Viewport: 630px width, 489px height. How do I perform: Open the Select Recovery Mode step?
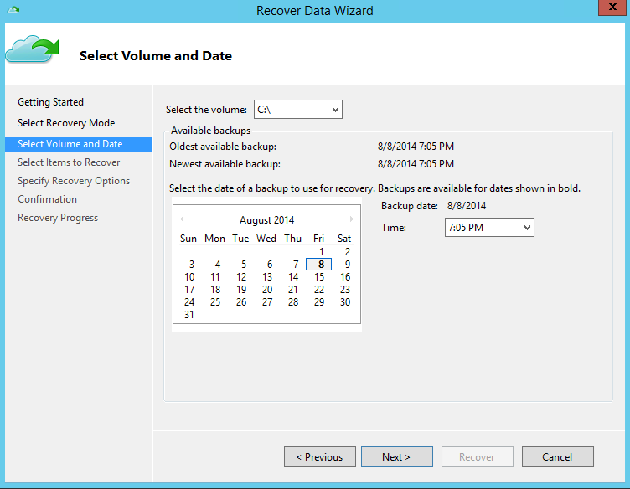[x=66, y=123]
